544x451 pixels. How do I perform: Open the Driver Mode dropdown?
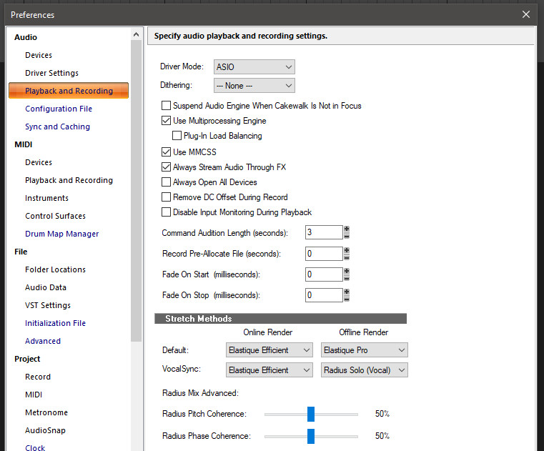coord(254,67)
